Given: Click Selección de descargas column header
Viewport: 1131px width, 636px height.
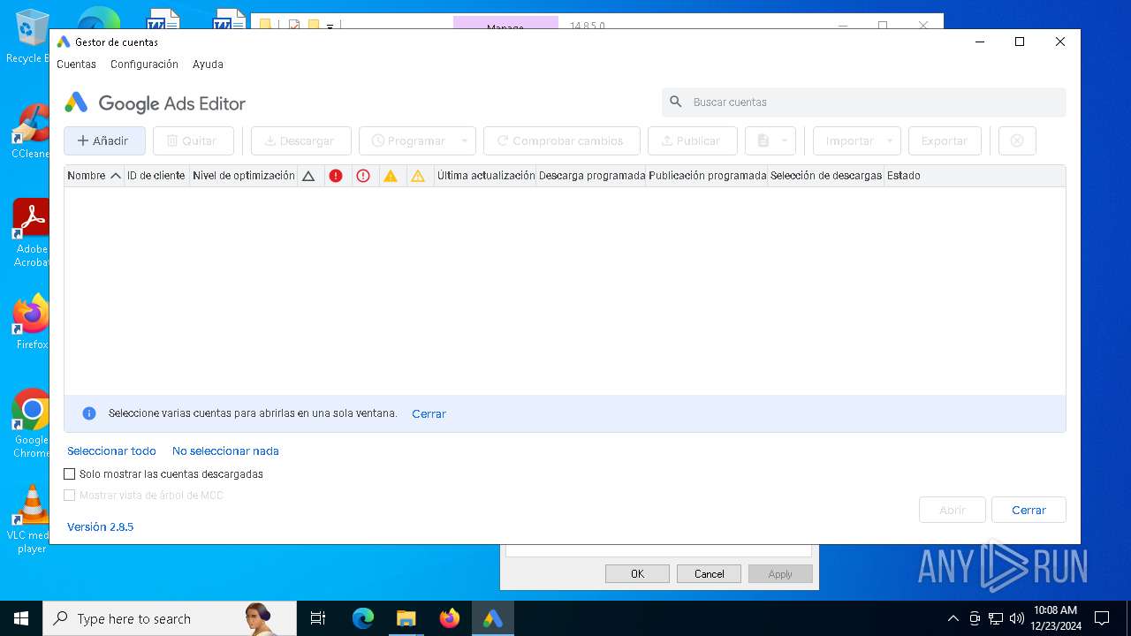Looking at the screenshot, I should (826, 176).
